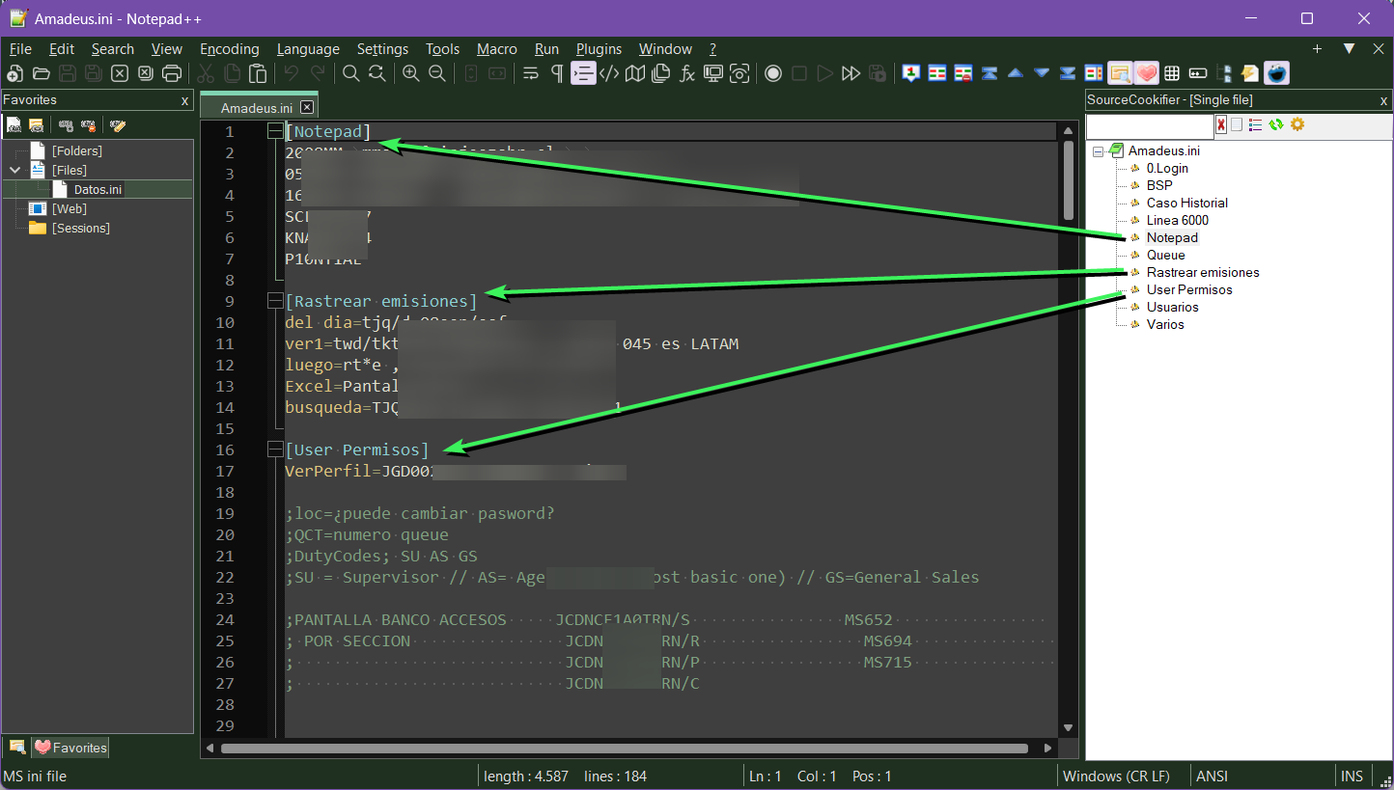The image size is (1394, 790).
Task: Zoom in with the plus magnifier icon
Action: point(411,73)
